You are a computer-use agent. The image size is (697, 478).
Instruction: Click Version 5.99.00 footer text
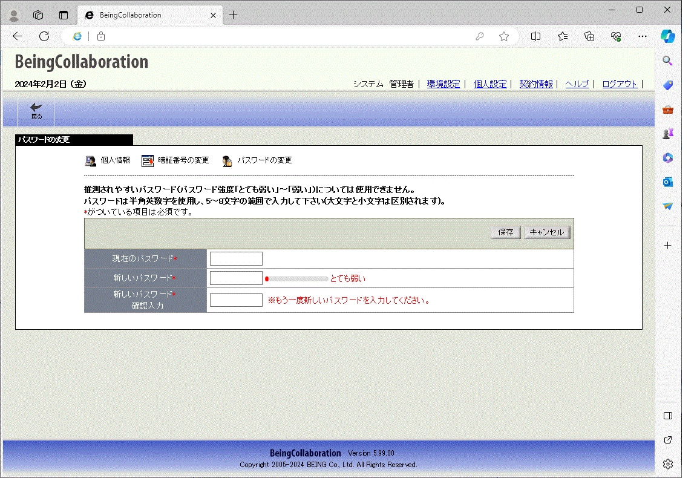[x=371, y=453]
